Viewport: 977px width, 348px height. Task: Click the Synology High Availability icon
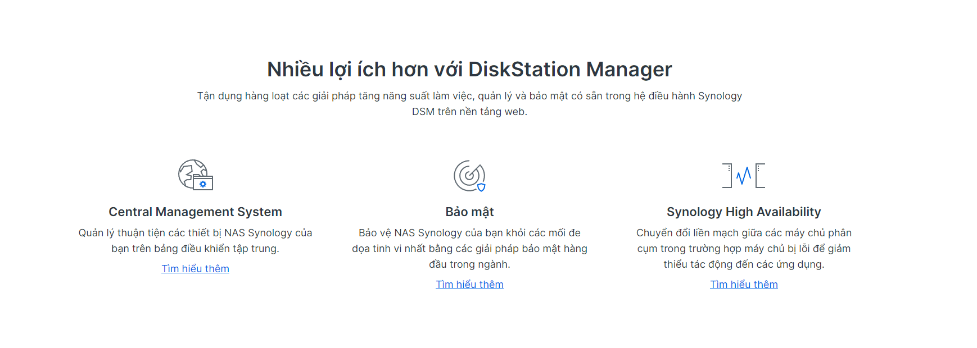(744, 176)
